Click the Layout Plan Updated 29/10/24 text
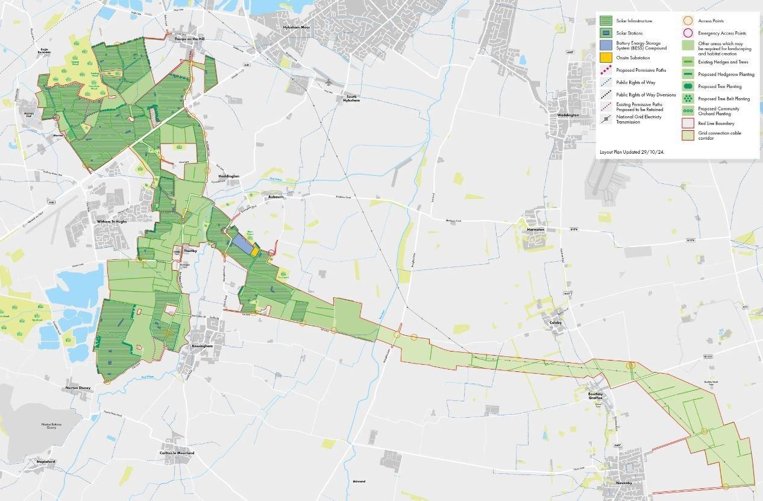Viewport: 763px width, 501px height. click(632, 151)
